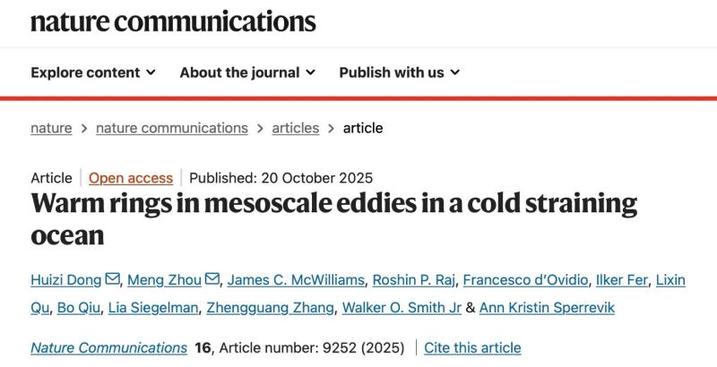
Task: Click the email icon beside Huizi Dong
Action: [x=113, y=280]
